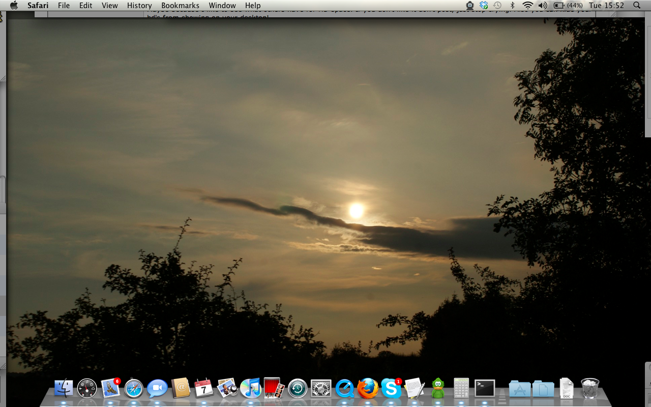651x407 pixels.
Task: Launch Terminal from the dock
Action: (x=485, y=389)
